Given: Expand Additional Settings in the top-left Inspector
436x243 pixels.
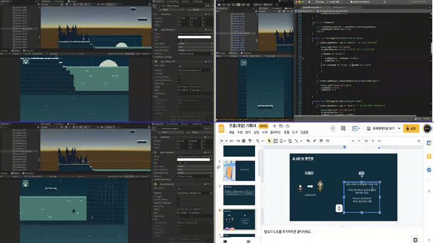Looking at the screenshot, I should pyautogui.click(x=162, y=57).
